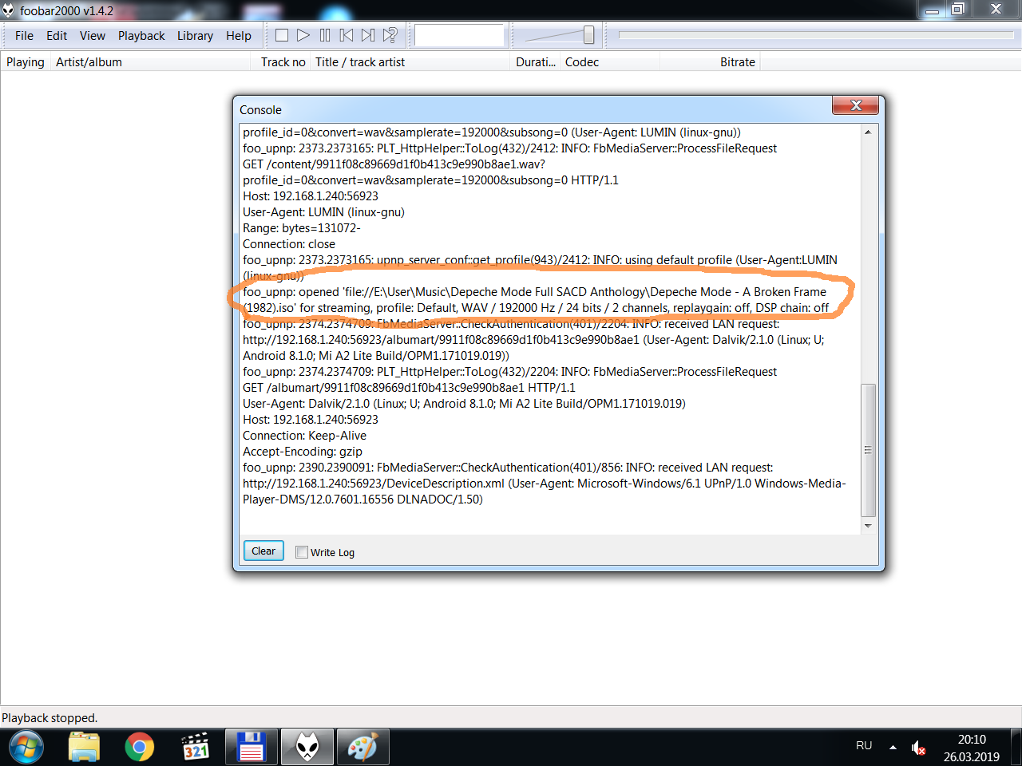The width and height of the screenshot is (1022, 766).
Task: Show hidden system tray icons
Action: 893,748
